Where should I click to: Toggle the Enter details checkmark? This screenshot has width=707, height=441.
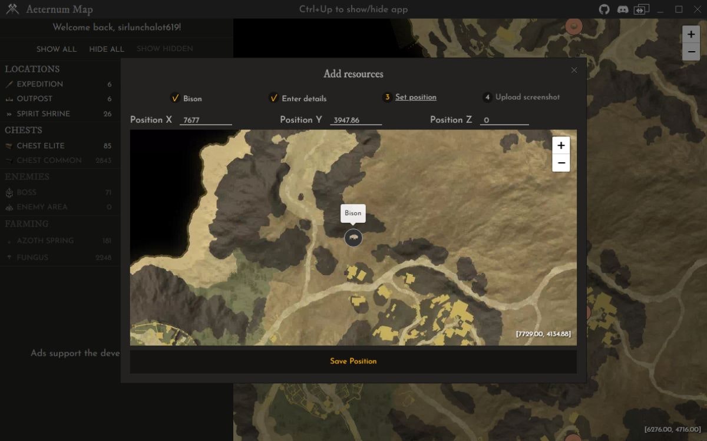pos(273,98)
